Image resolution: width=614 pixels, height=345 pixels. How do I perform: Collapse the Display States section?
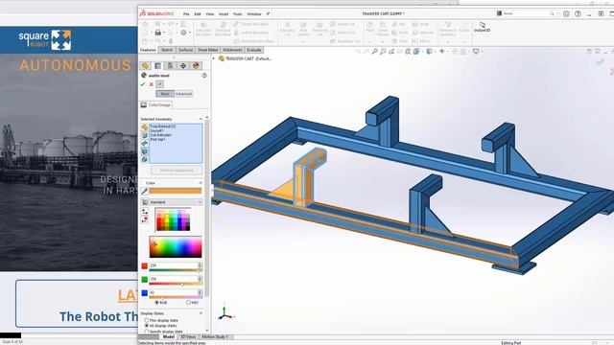coord(201,313)
